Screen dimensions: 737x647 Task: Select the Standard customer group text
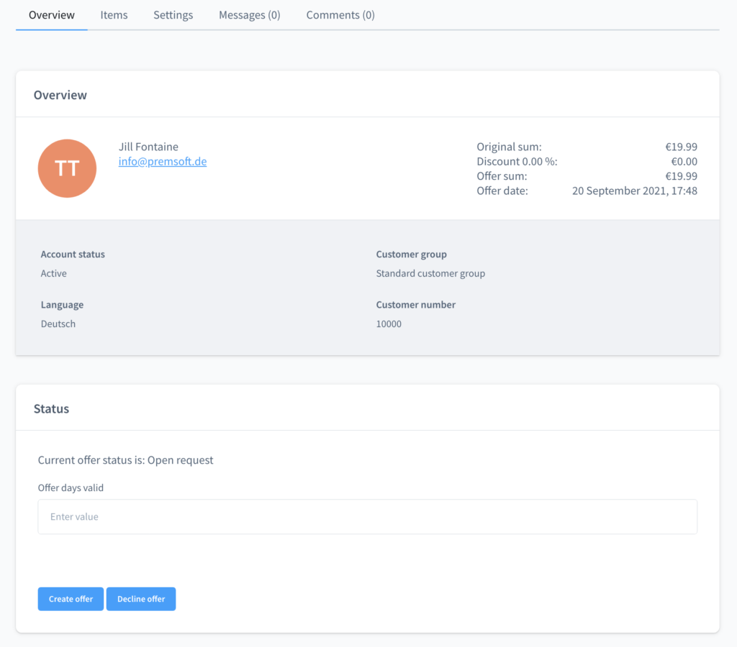tap(430, 274)
